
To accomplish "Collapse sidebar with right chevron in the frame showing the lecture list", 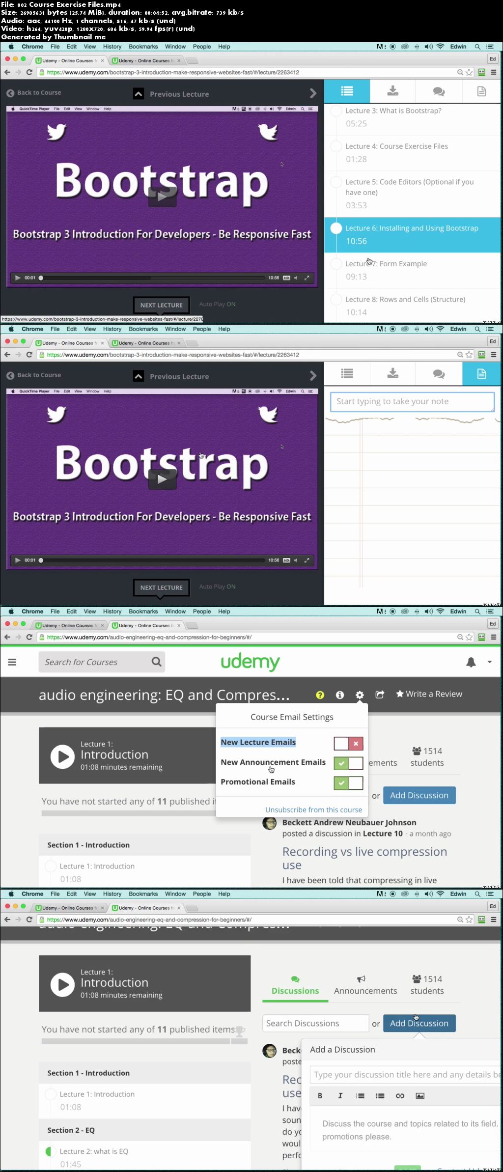I will [313, 93].
